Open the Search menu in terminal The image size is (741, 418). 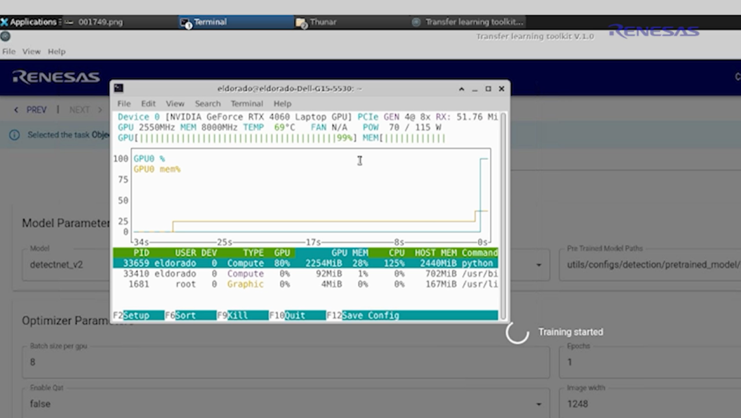click(207, 104)
